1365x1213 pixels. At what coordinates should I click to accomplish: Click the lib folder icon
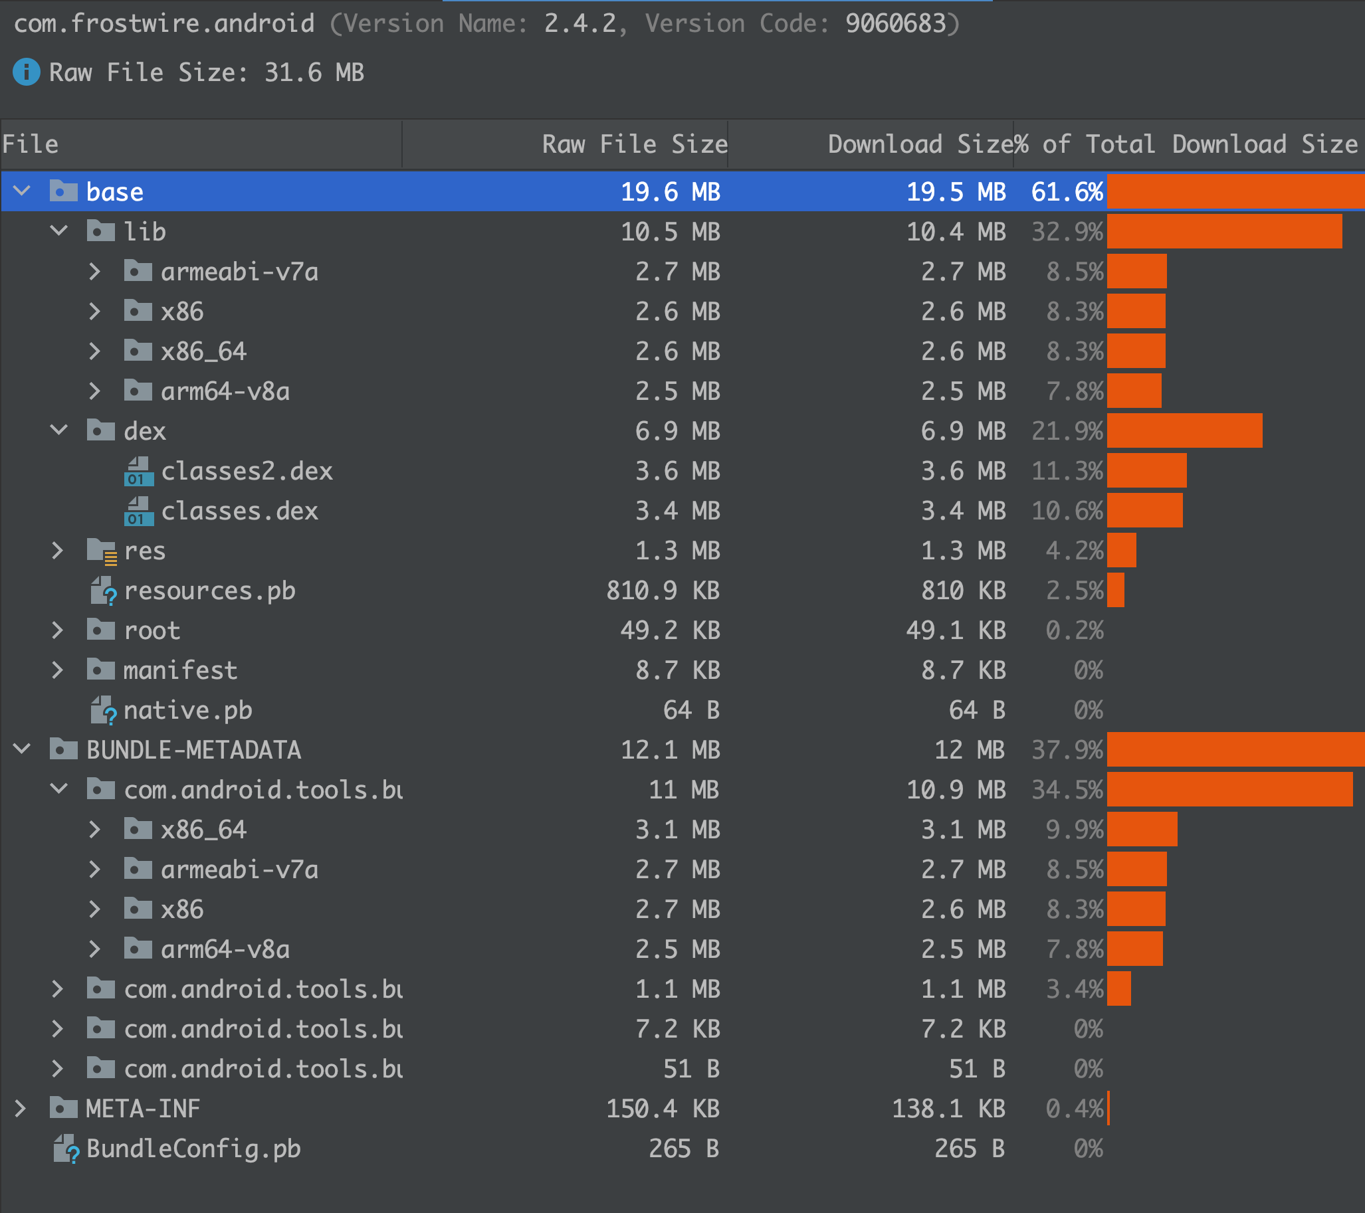(101, 232)
